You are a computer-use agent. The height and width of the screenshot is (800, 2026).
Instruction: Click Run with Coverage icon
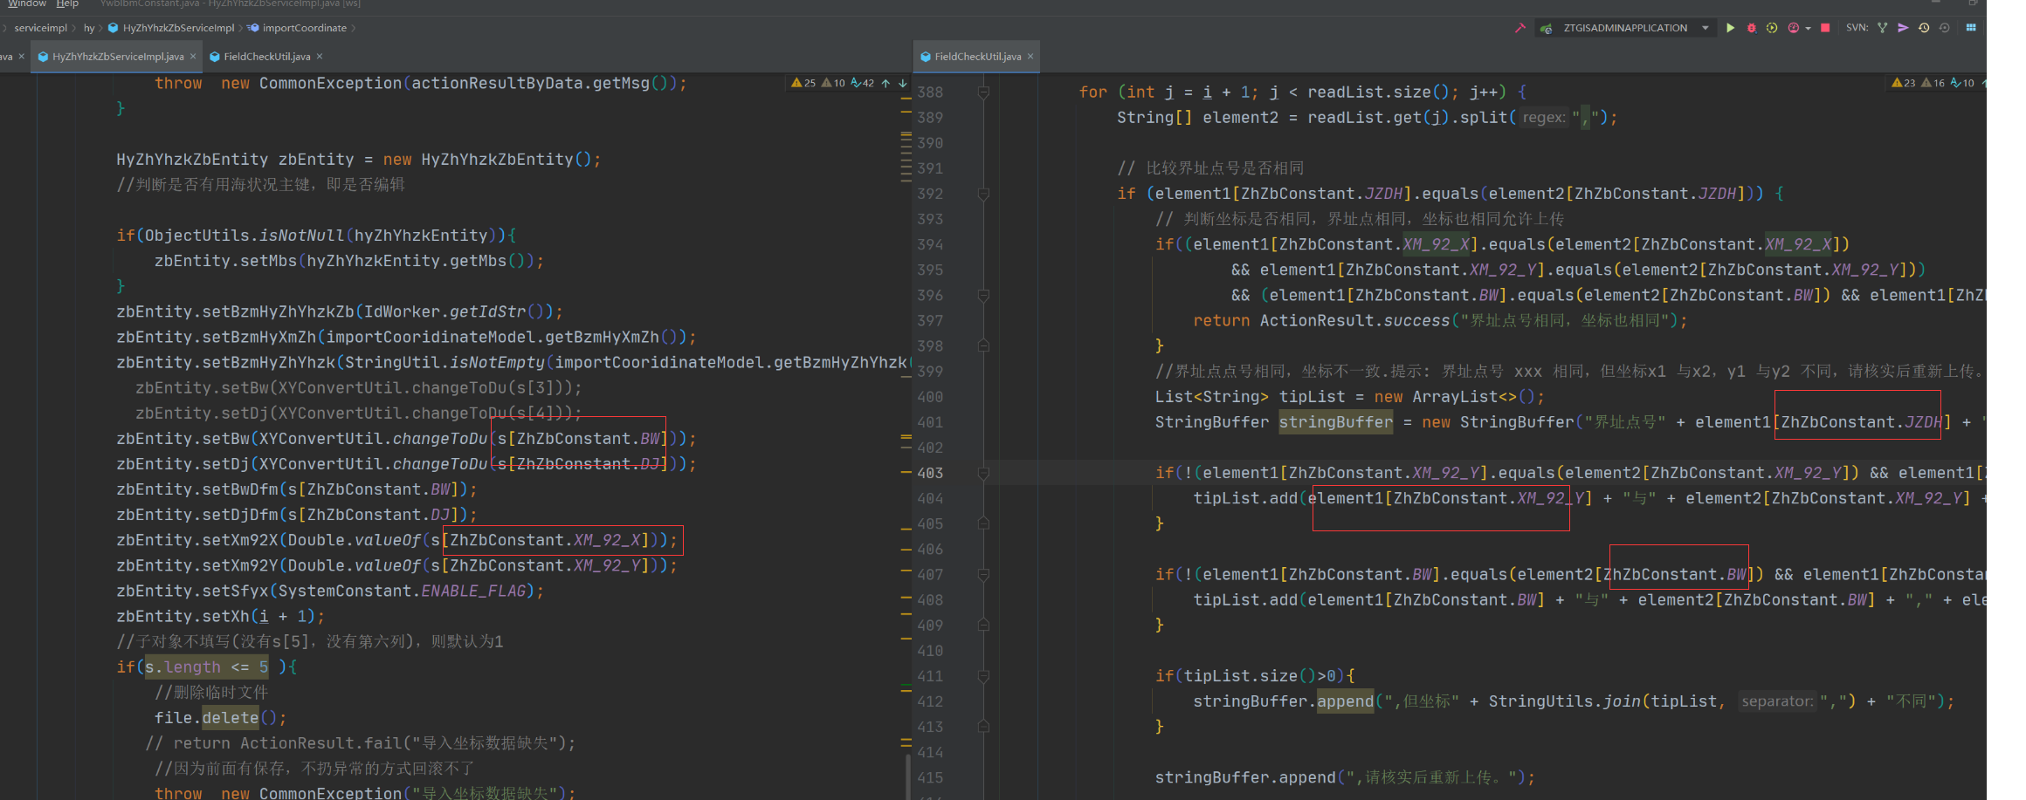[x=1772, y=28]
